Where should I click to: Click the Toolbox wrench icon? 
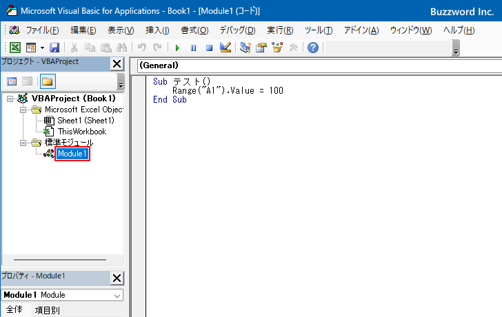(293, 48)
